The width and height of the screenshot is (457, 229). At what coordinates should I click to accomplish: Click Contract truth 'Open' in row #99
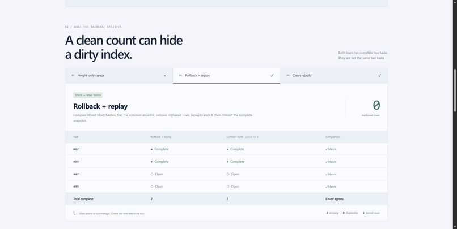click(233, 187)
